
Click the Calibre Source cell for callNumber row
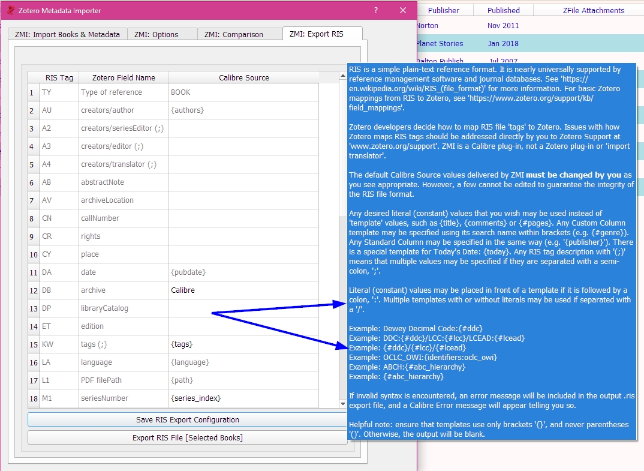pyautogui.click(x=243, y=218)
